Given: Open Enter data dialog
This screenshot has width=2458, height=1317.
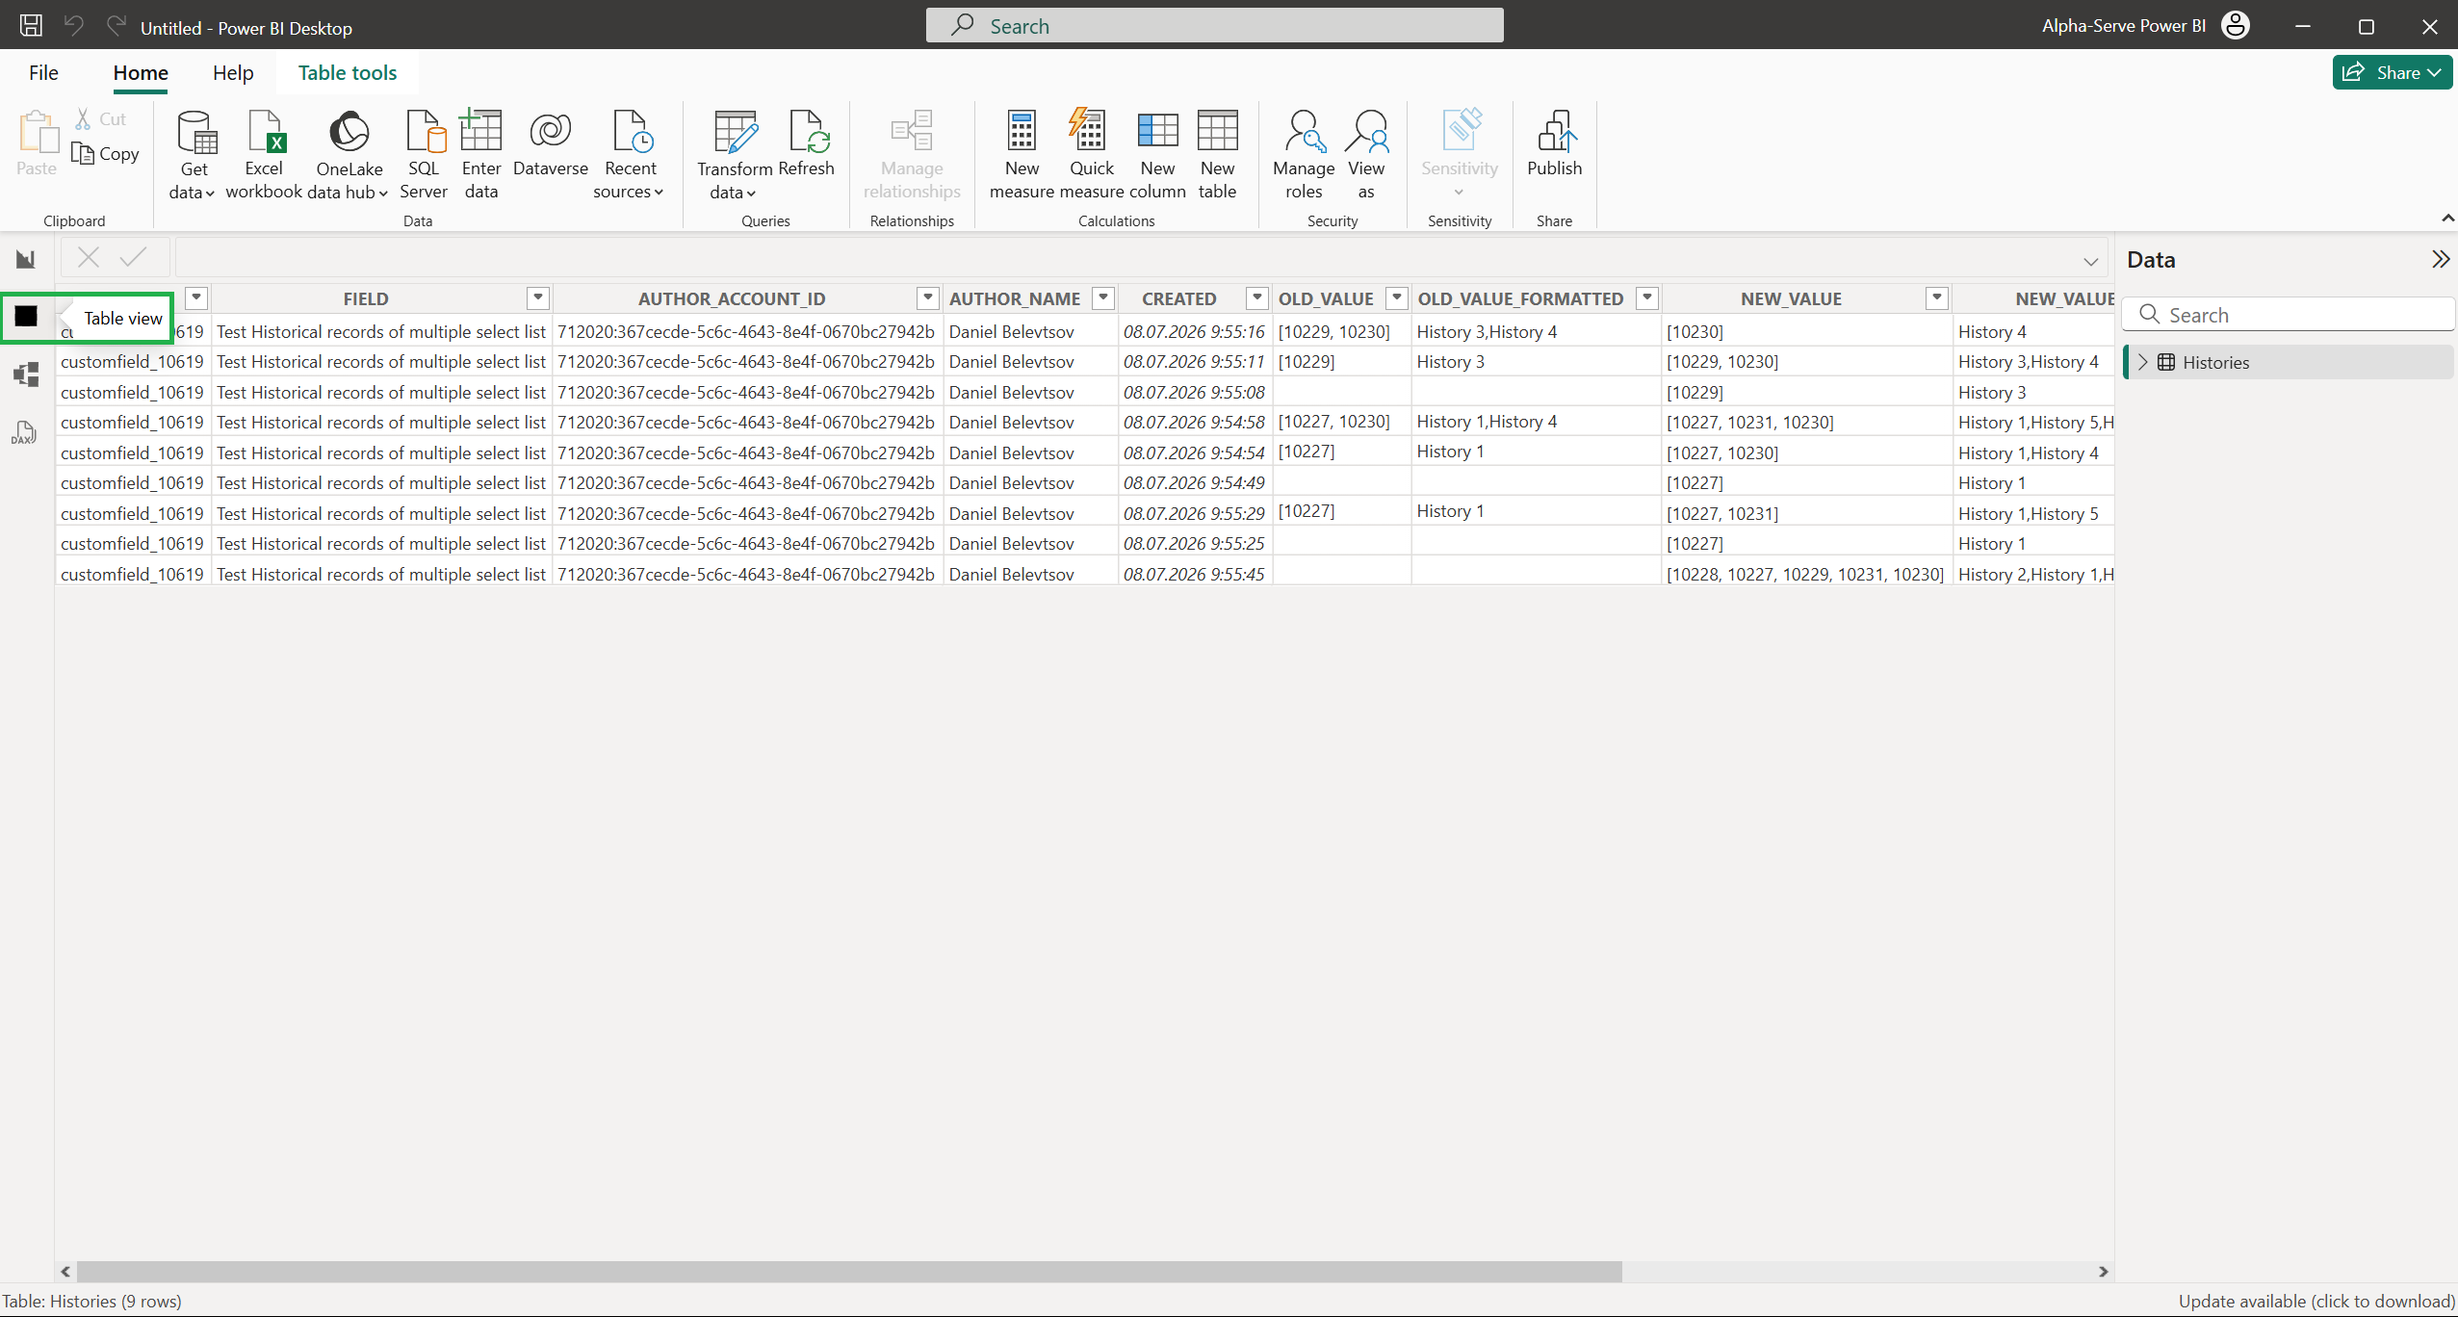Looking at the screenshot, I should point(481,154).
